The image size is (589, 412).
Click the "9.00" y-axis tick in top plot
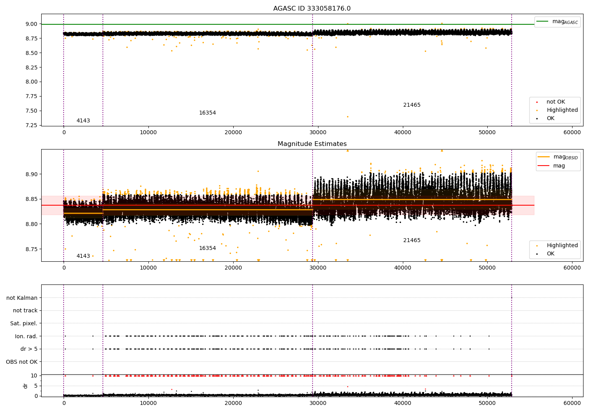[31, 24]
